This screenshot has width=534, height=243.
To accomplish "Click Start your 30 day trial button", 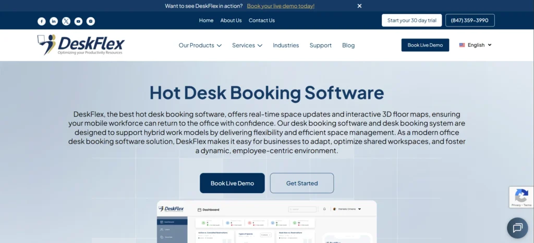I will point(412,20).
